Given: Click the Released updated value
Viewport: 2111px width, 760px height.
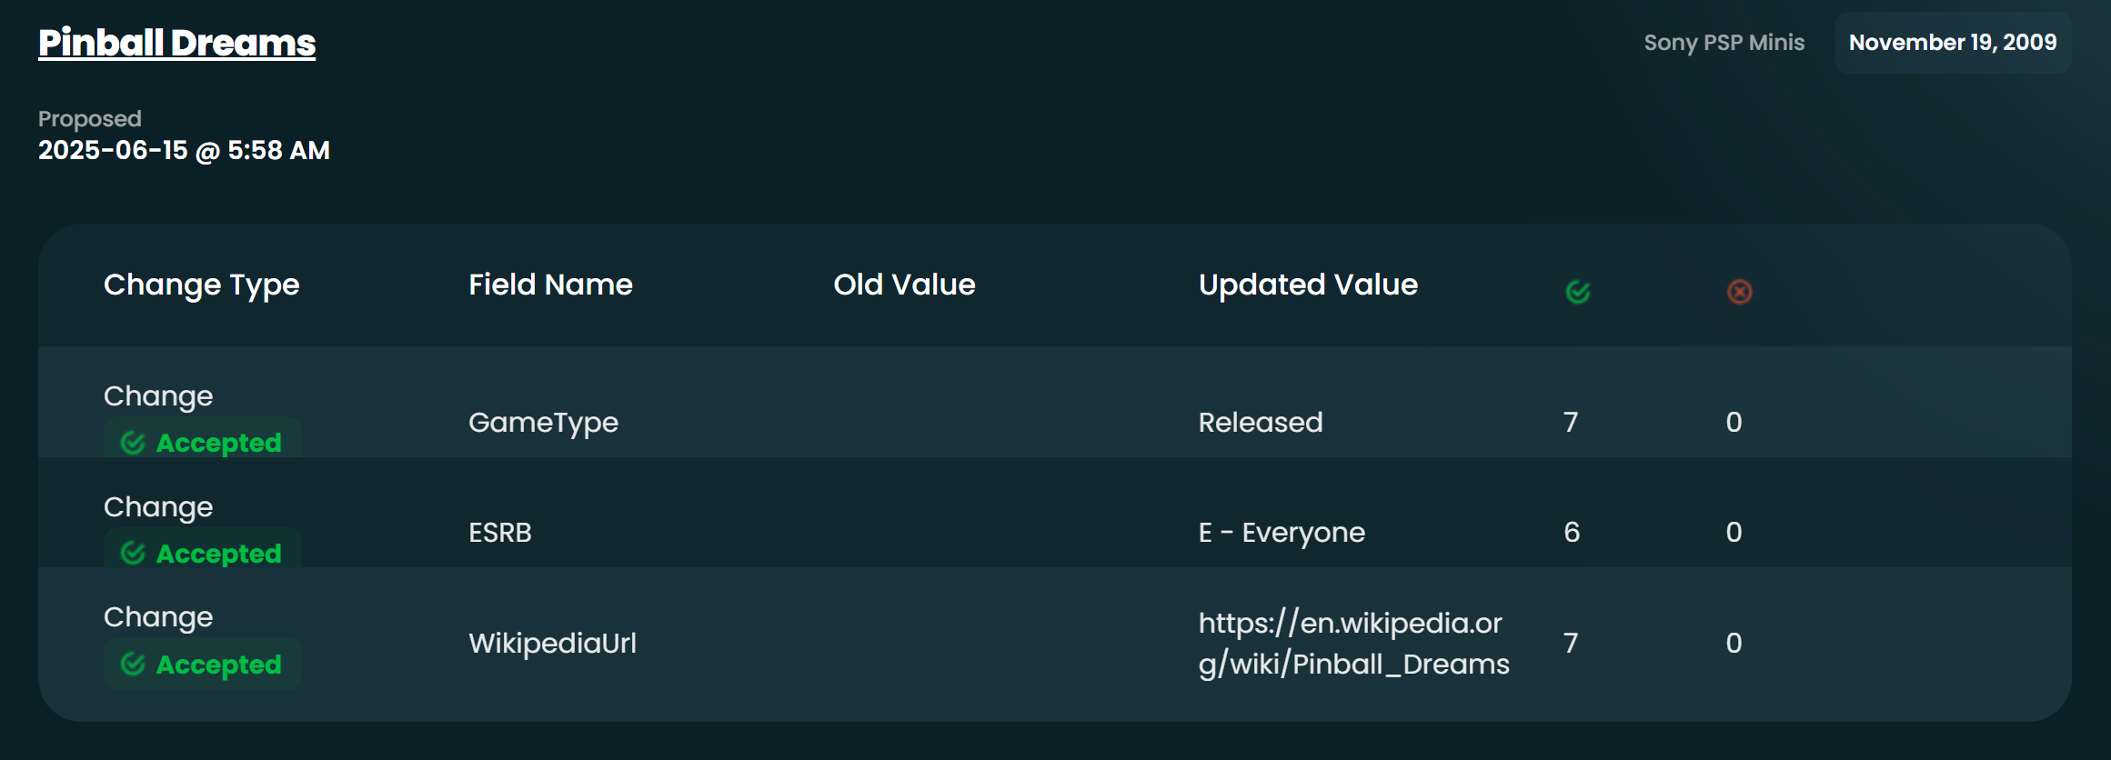Looking at the screenshot, I should point(1261,423).
